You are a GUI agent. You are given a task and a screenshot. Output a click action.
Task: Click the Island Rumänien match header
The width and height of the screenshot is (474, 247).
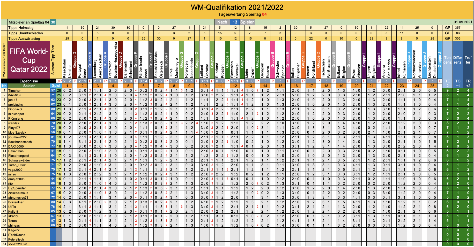402,60
